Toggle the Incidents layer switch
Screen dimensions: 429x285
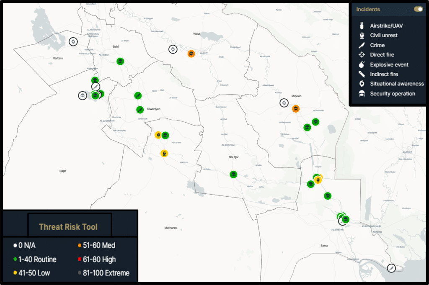(x=418, y=9)
